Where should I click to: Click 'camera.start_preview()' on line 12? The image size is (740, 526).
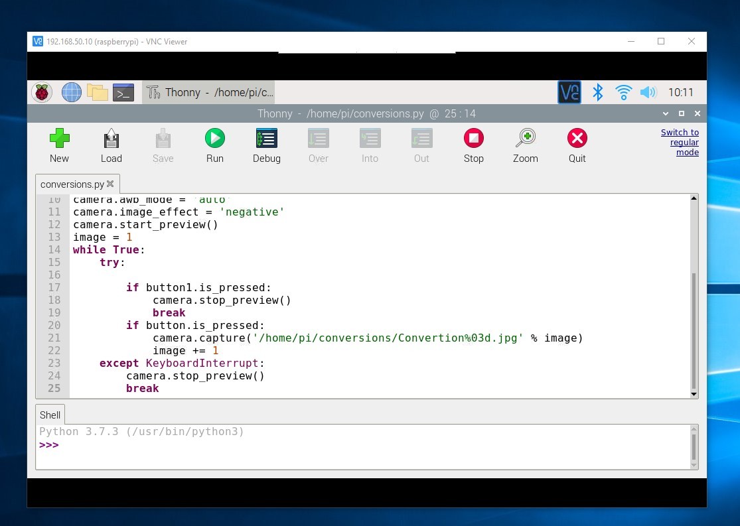(x=146, y=225)
